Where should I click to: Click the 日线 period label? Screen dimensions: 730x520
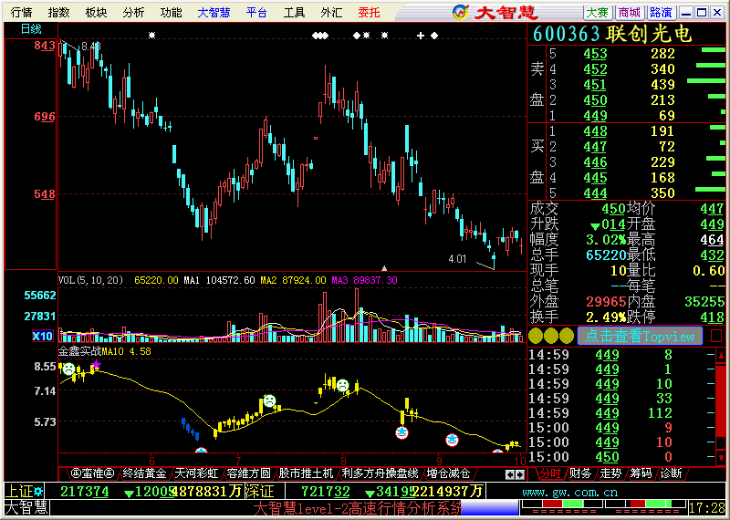point(31,29)
